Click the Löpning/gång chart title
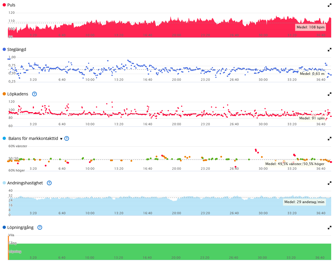 click(x=20, y=227)
